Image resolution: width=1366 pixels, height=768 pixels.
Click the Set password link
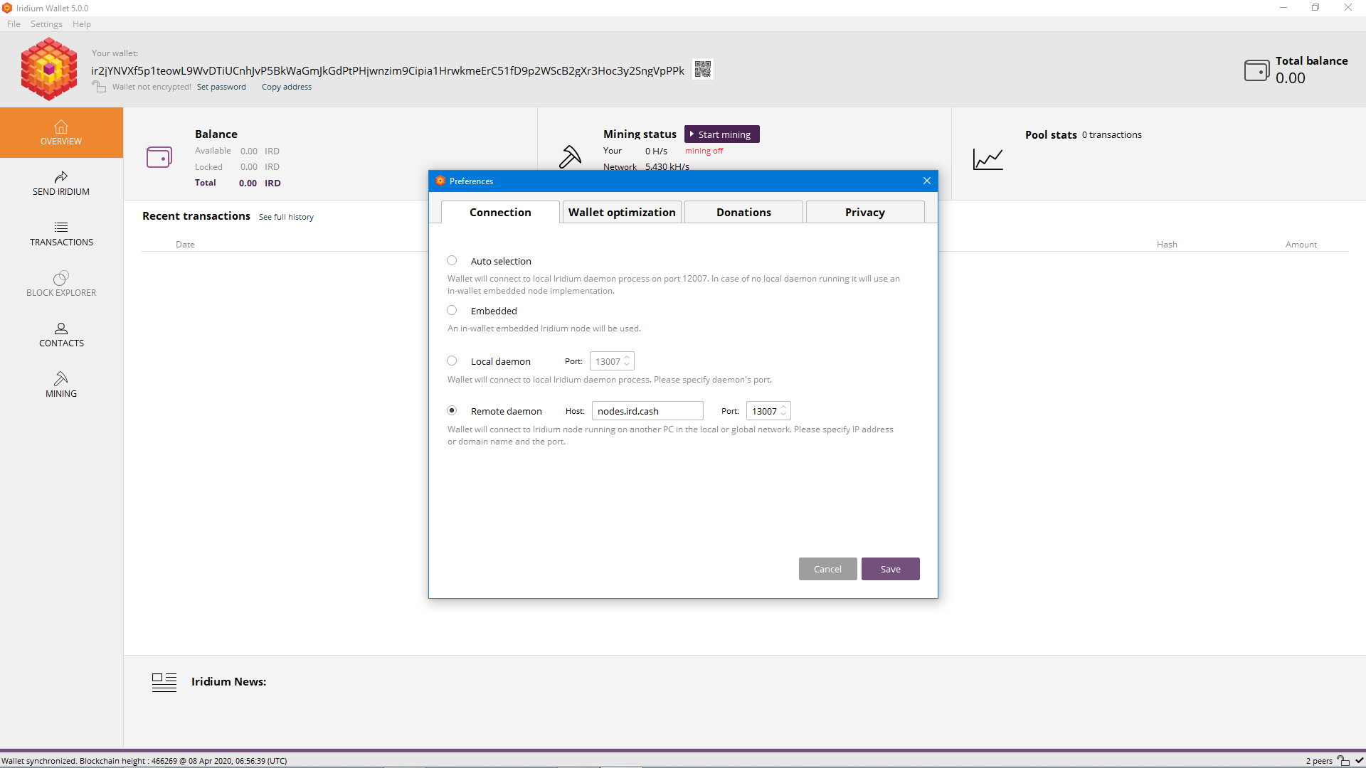coord(221,87)
